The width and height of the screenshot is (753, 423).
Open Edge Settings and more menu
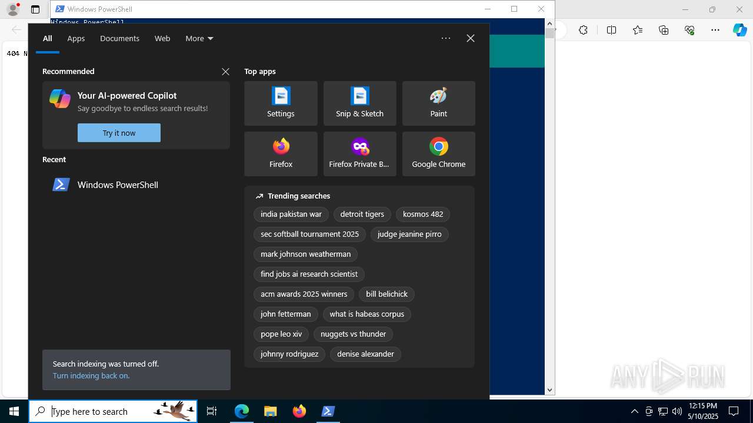(715, 30)
